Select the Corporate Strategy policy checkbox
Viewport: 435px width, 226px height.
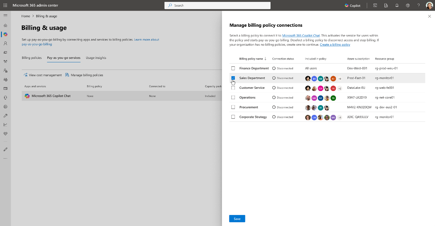point(233,117)
